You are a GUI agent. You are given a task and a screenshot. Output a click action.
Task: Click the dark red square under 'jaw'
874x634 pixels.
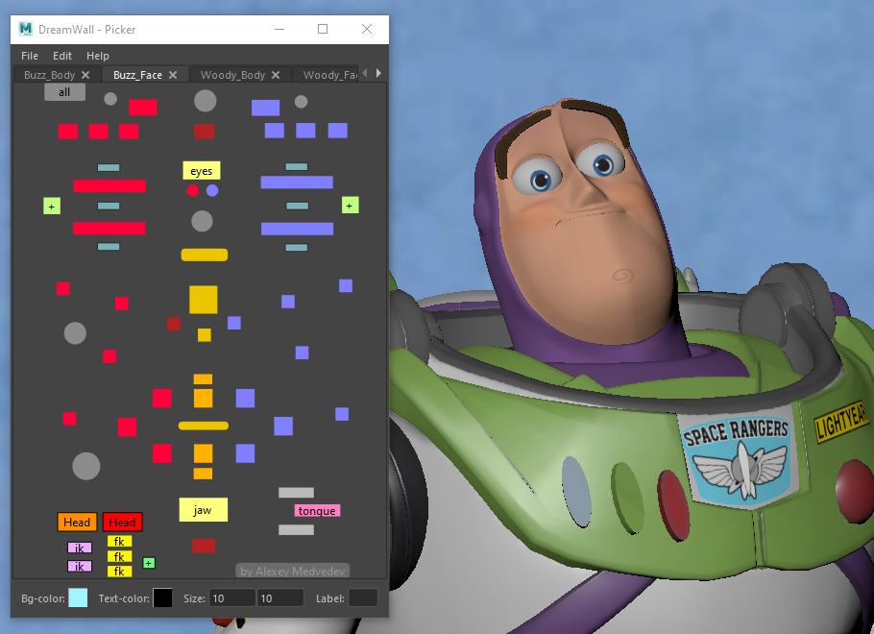click(x=204, y=546)
